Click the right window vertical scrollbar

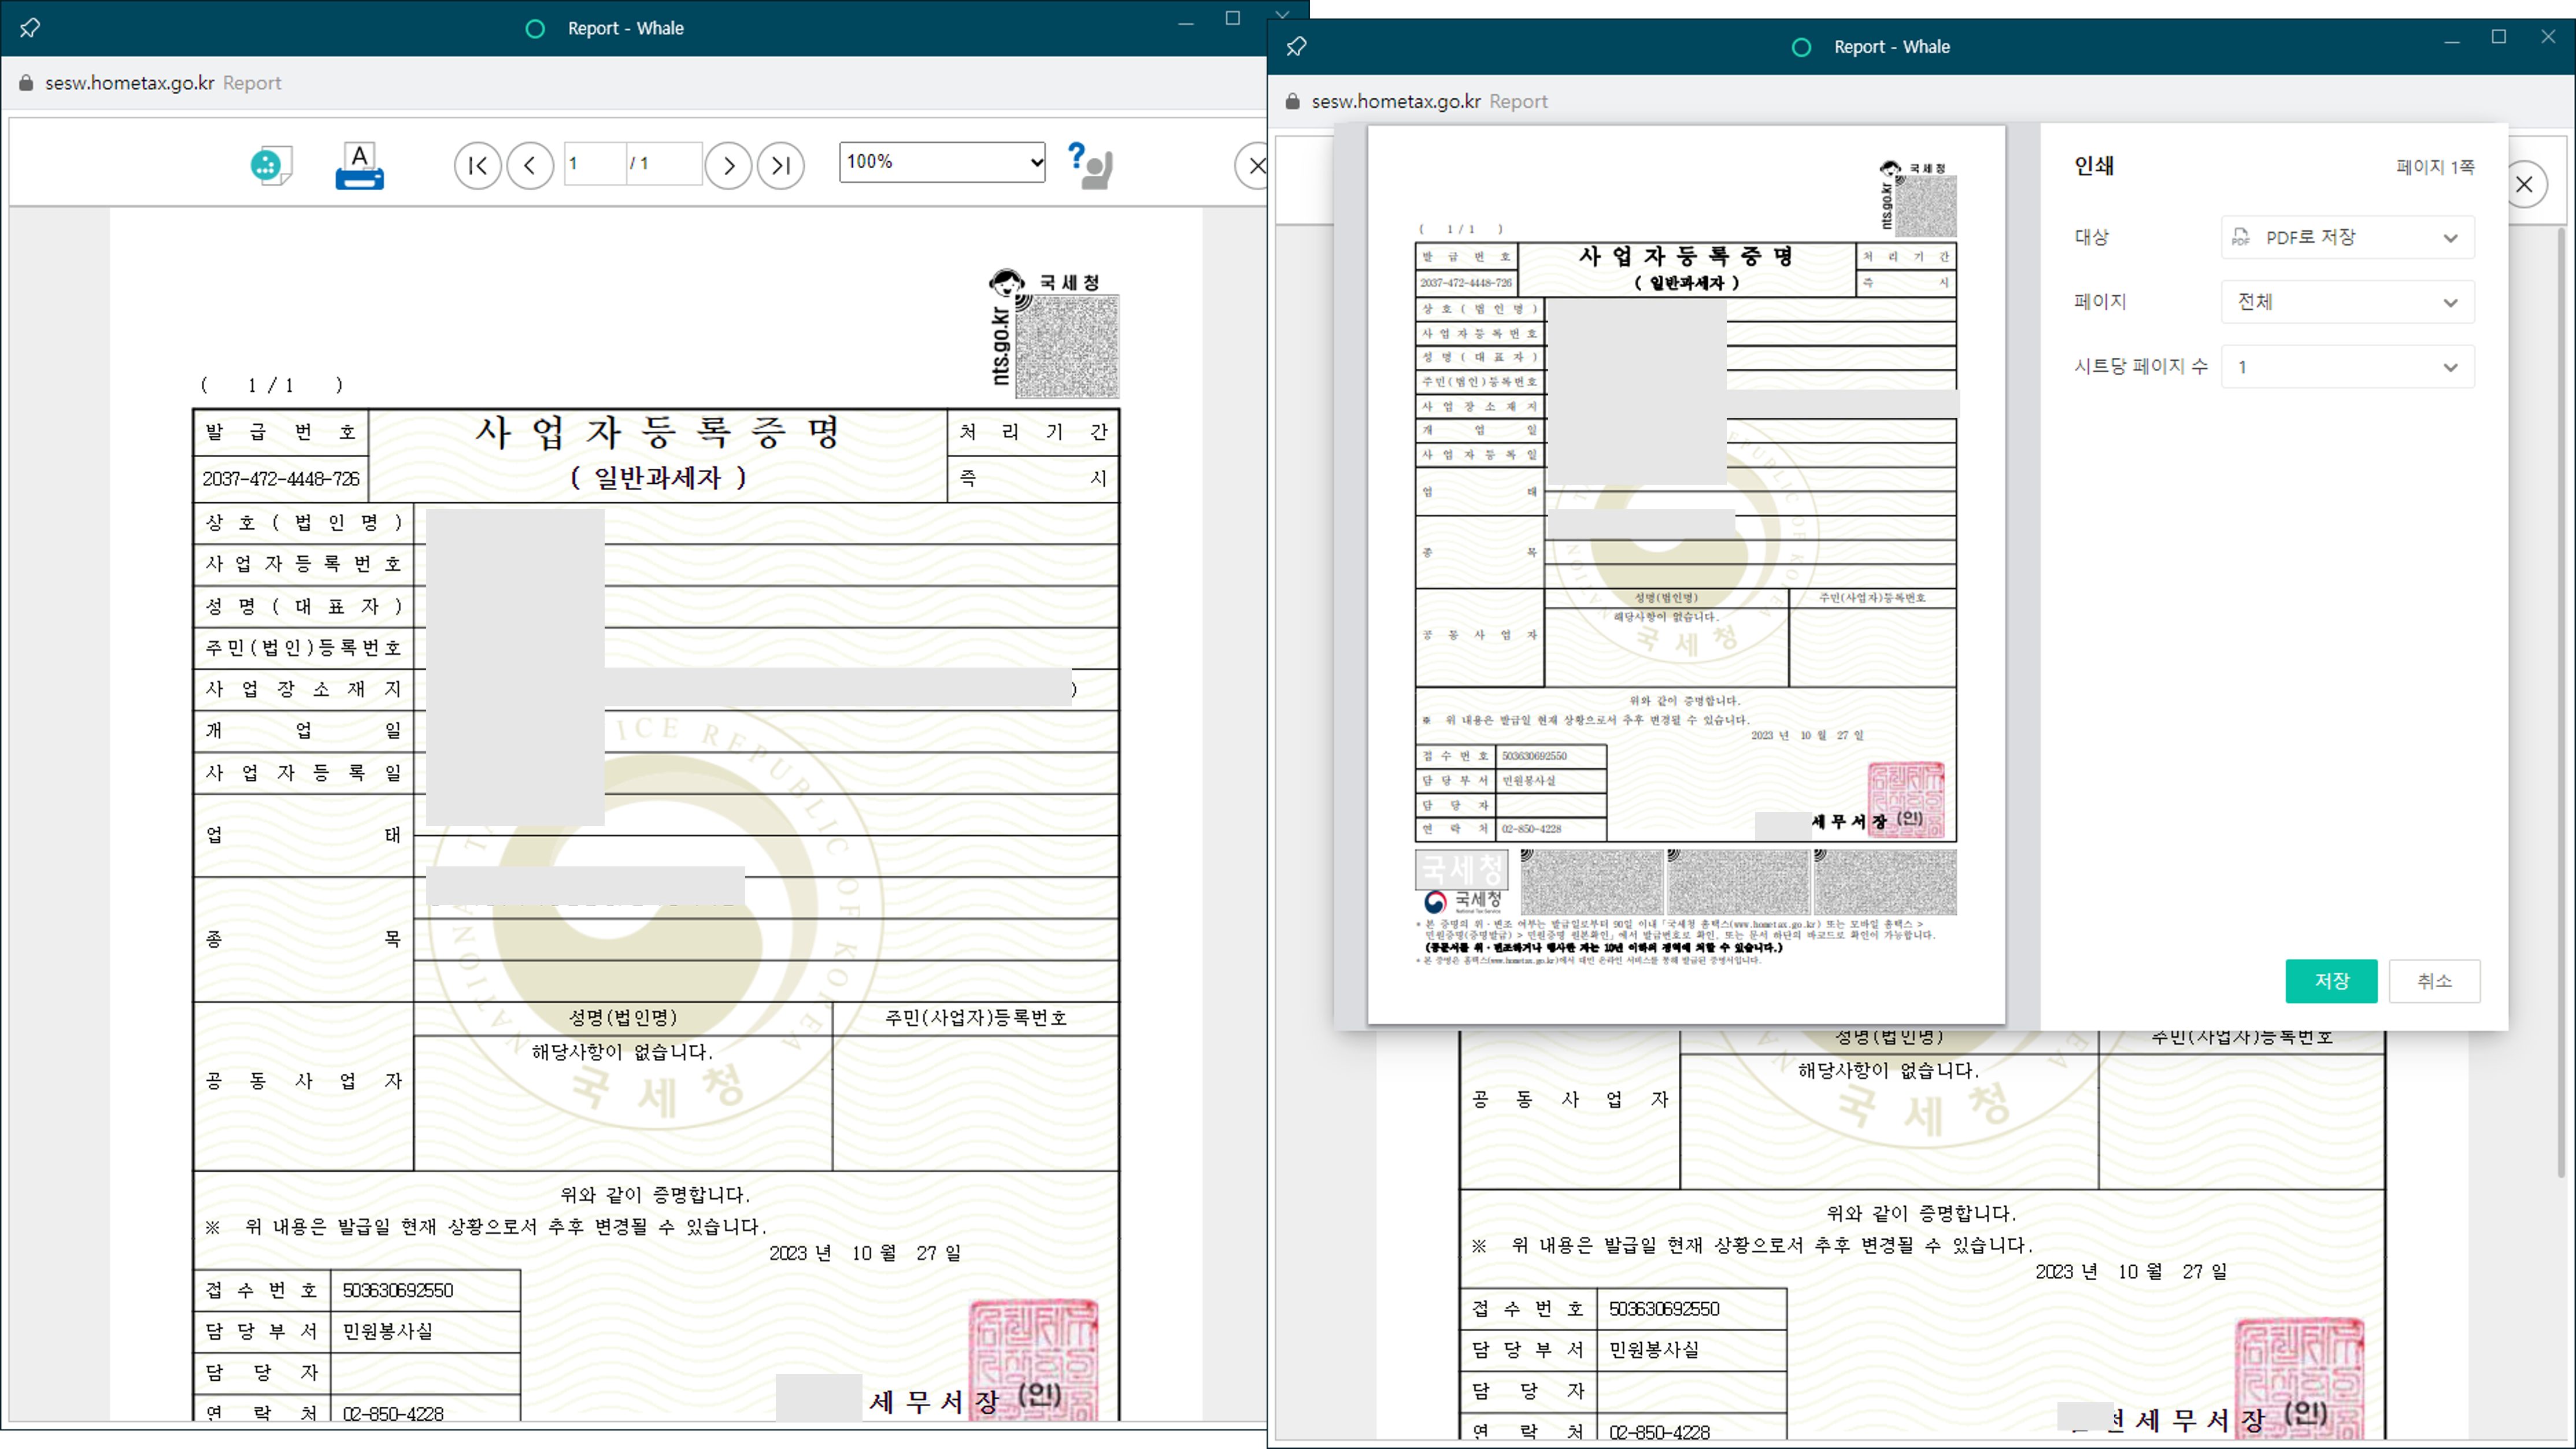pos(2561,700)
